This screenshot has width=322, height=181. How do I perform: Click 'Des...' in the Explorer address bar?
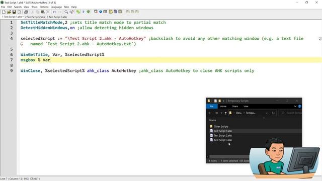(239, 113)
